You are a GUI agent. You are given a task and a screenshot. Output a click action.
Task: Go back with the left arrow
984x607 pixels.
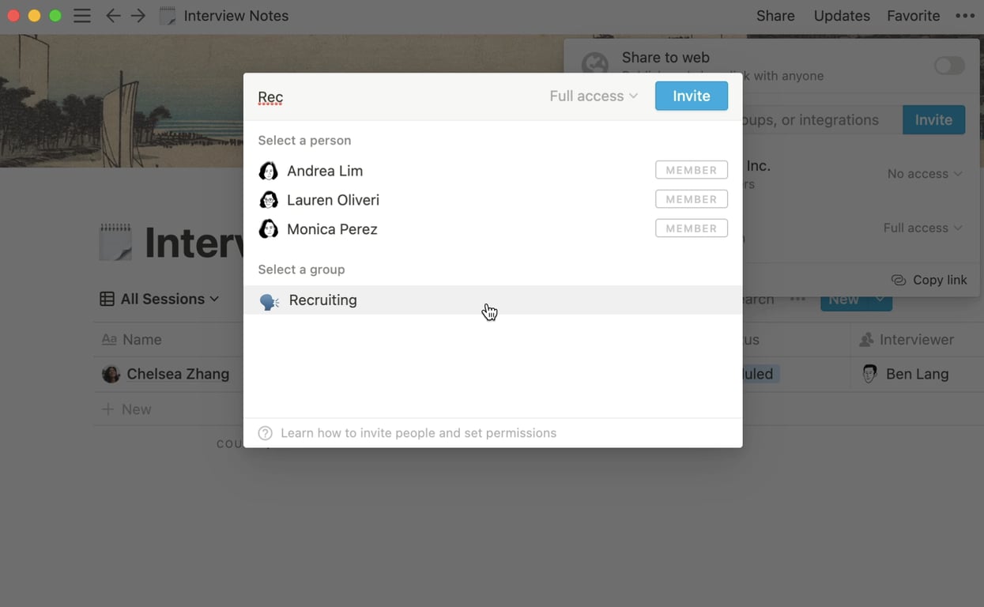pos(113,16)
